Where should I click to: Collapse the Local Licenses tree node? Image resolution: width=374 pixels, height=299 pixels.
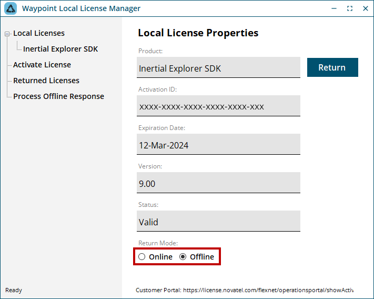[7, 34]
